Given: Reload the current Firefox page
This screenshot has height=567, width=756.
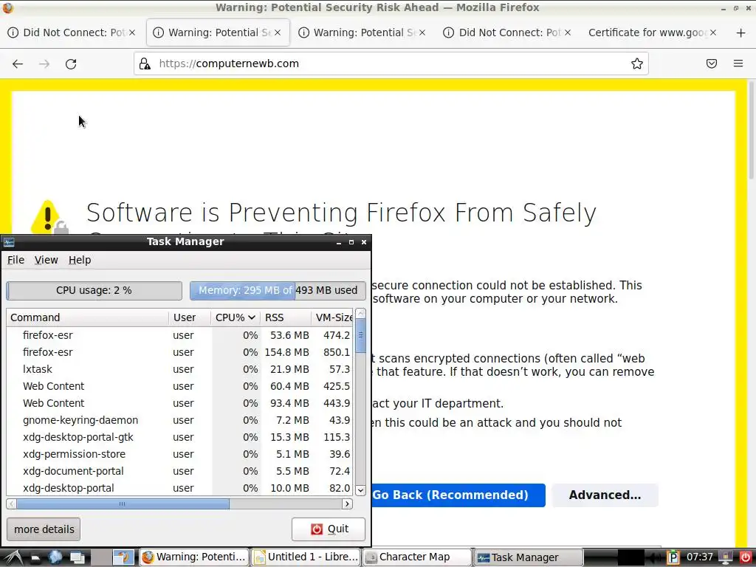Looking at the screenshot, I should (x=71, y=63).
